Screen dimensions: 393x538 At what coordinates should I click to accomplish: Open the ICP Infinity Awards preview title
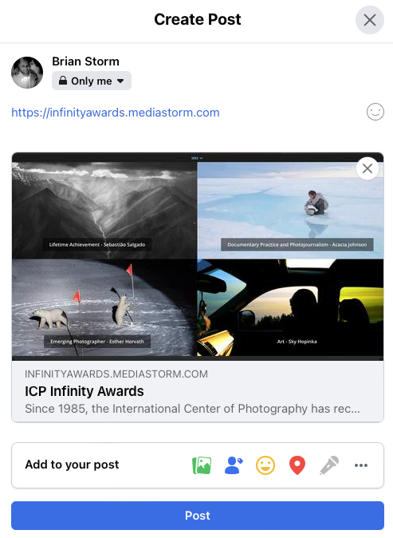pyautogui.click(x=84, y=391)
